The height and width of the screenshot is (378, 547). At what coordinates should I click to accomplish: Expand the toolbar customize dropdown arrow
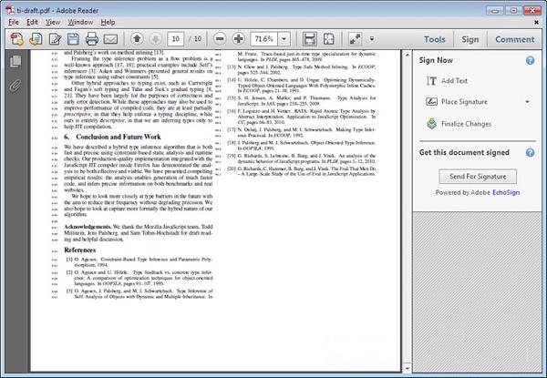pyautogui.click(x=372, y=39)
